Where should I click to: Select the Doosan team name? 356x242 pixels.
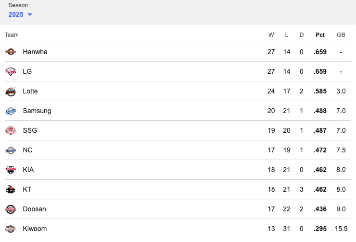click(x=34, y=209)
